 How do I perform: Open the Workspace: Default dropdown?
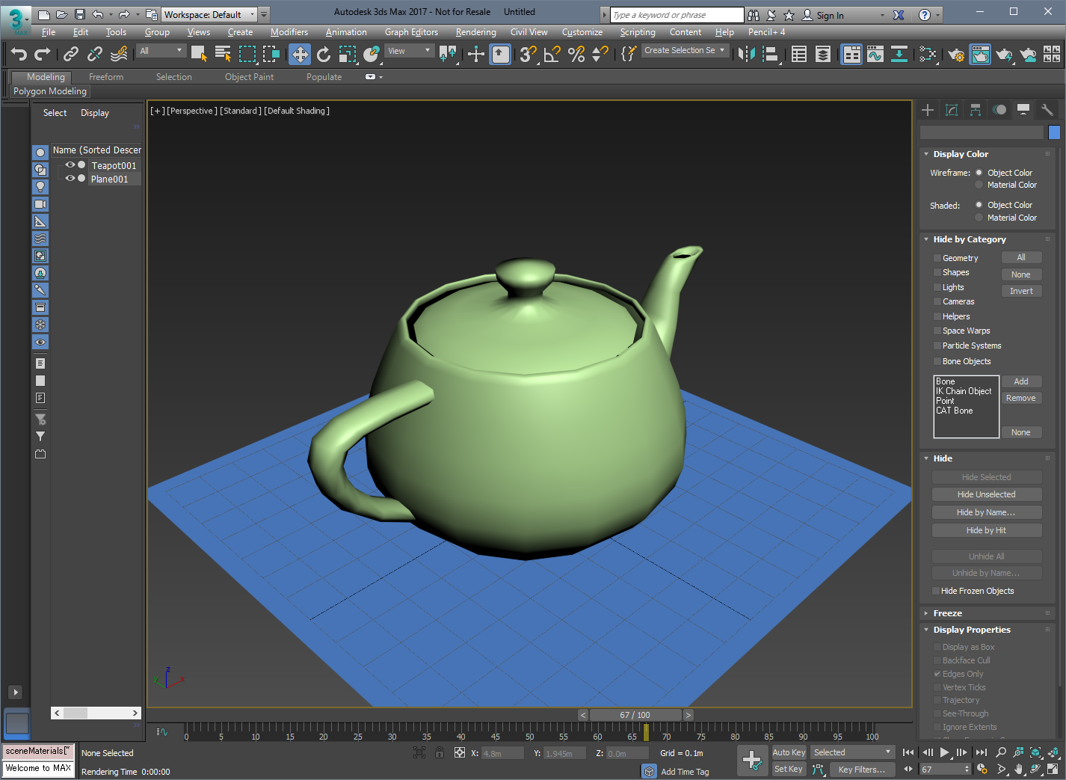point(209,14)
